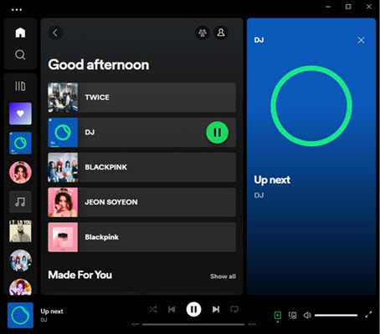Skip to previous track

click(x=172, y=309)
